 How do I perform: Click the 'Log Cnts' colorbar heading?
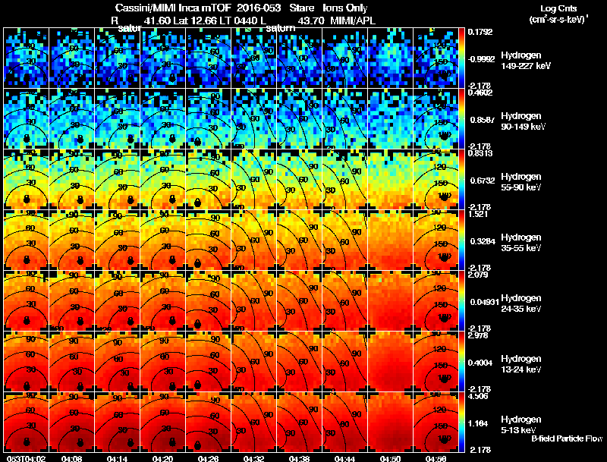coord(558,9)
